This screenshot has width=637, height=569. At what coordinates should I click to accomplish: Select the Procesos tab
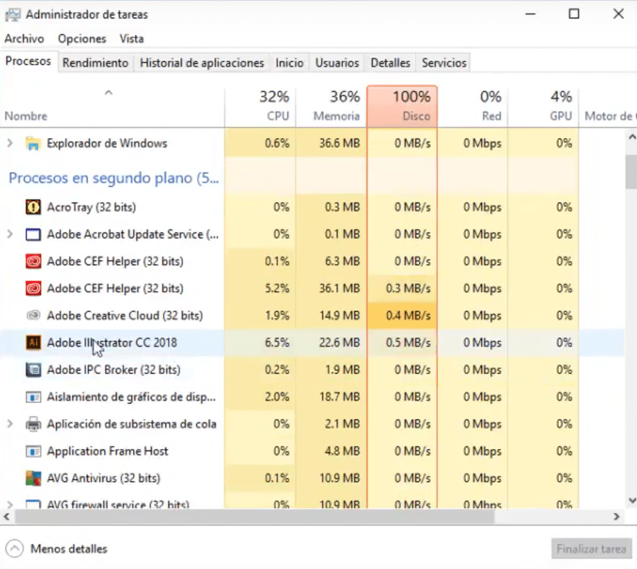pyautogui.click(x=28, y=61)
